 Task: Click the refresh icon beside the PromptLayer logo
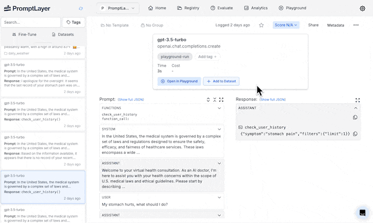tap(81, 8)
